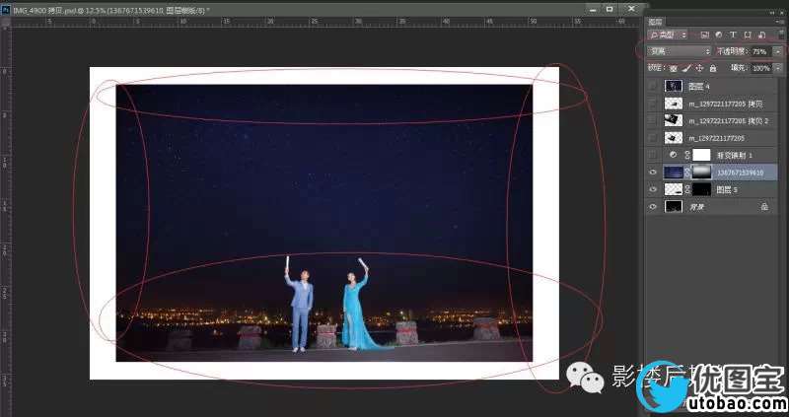This screenshot has height=417, width=789.
Task: Open the Layers panel flyout menu icon
Action: (781, 22)
